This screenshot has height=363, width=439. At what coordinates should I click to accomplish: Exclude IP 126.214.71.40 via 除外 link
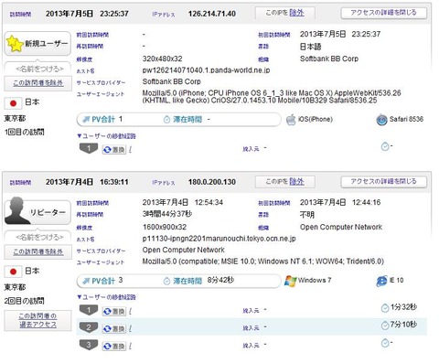click(x=296, y=13)
